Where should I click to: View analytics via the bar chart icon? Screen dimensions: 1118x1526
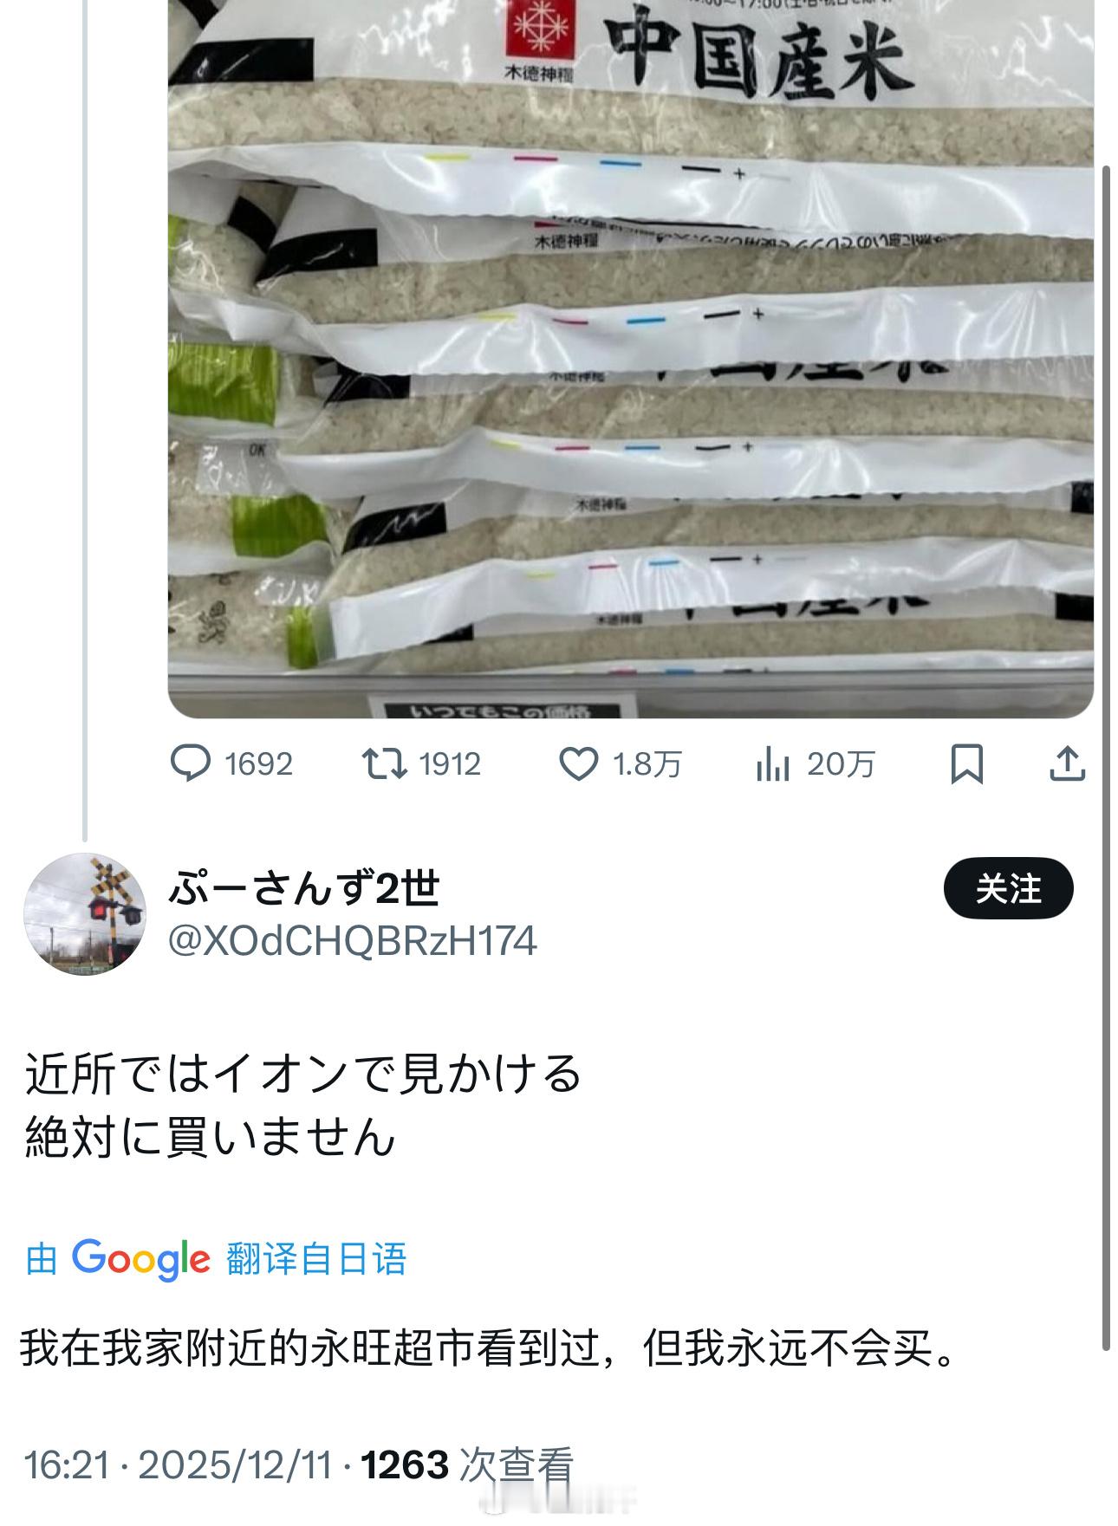[772, 764]
